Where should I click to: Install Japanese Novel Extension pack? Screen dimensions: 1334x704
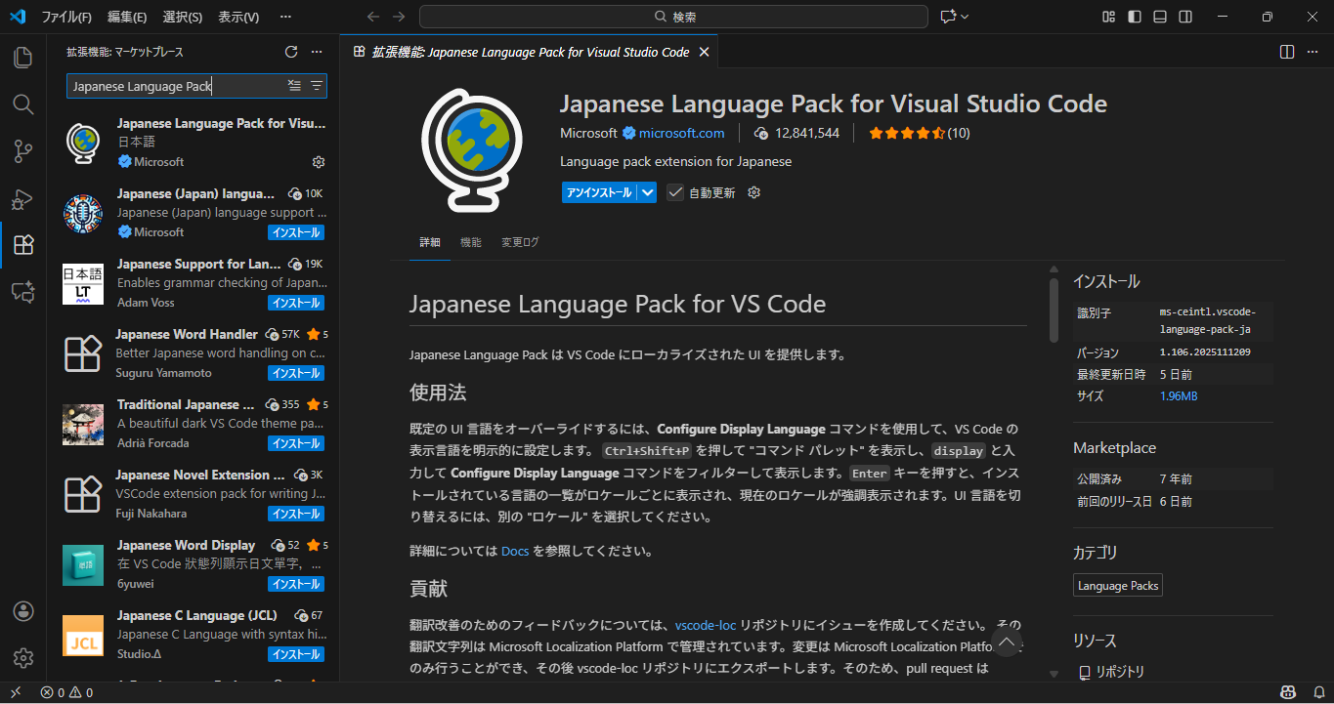(x=295, y=514)
